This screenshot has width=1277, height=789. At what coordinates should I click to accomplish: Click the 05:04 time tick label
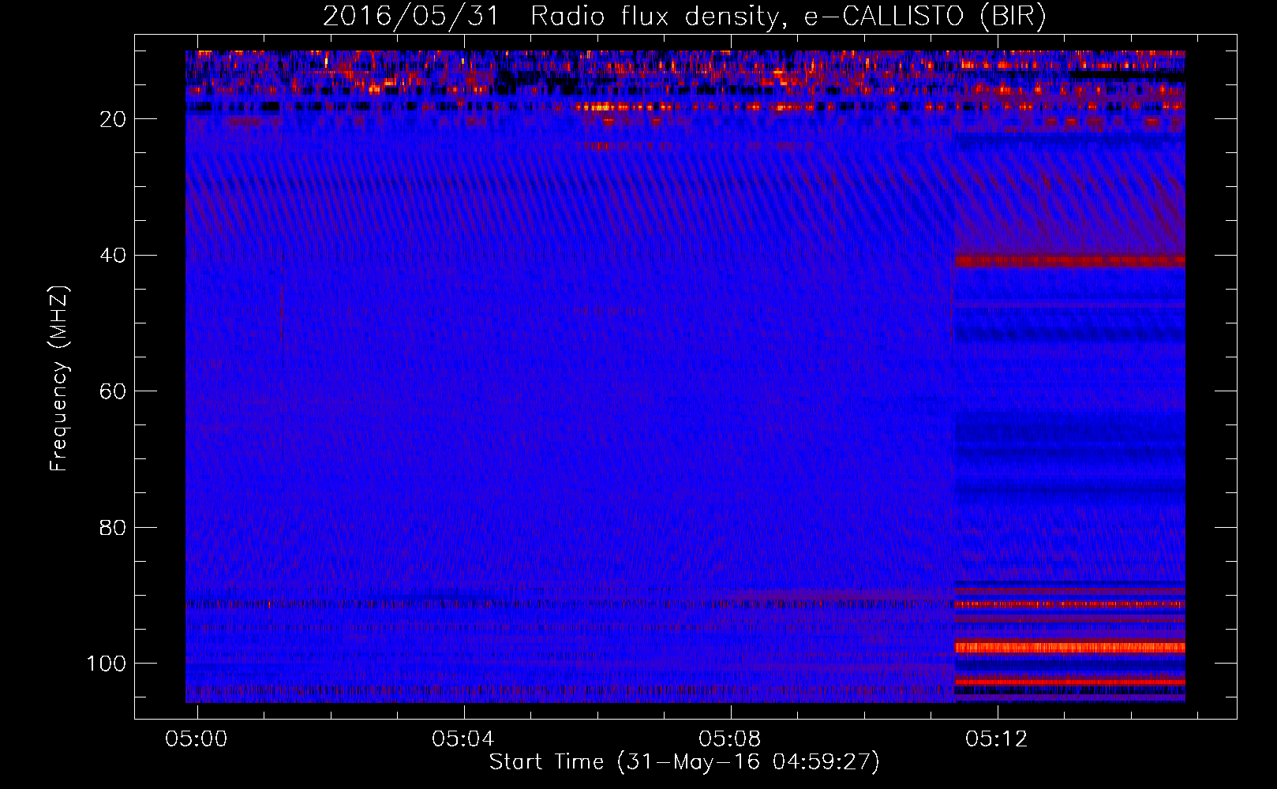[463, 739]
